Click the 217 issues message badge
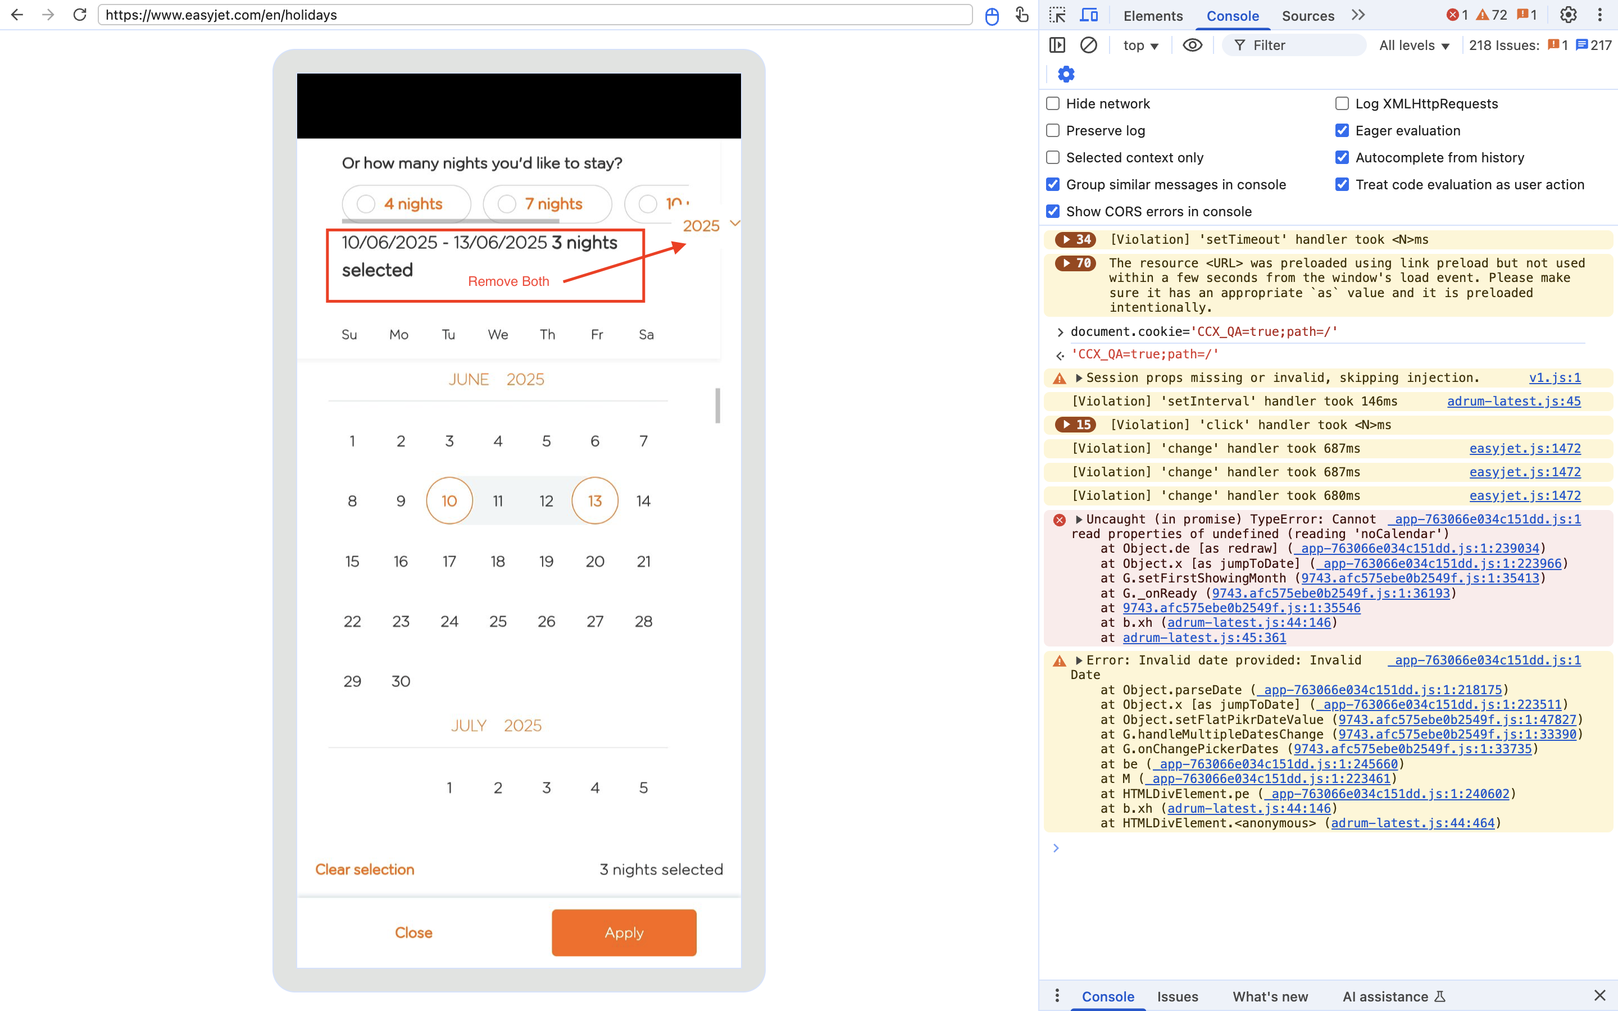 [1594, 45]
